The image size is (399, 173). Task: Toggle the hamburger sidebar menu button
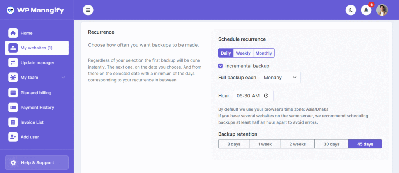pos(88,10)
